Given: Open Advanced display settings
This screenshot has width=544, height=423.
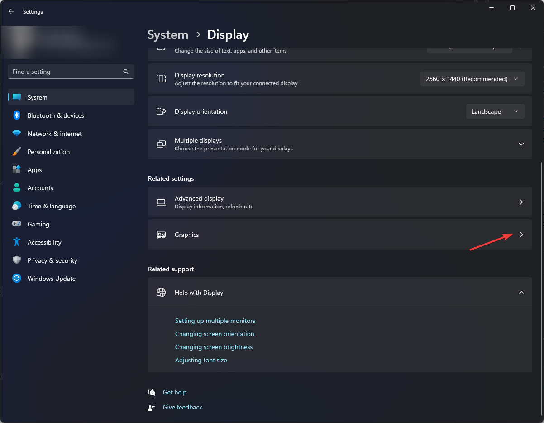Looking at the screenshot, I should (x=340, y=202).
